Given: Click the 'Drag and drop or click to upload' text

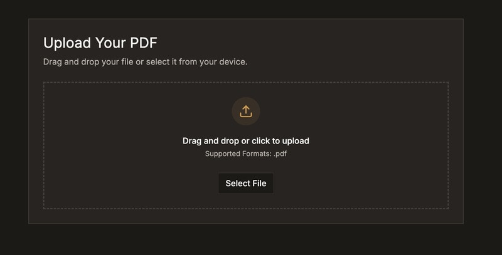Looking at the screenshot, I should (246, 141).
